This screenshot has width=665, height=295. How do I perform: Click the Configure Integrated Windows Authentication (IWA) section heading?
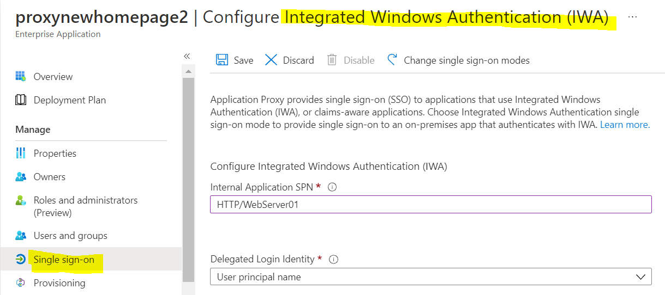[329, 167]
